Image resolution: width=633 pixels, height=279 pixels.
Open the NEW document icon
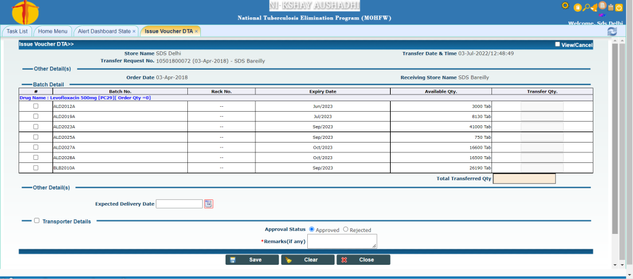[602, 6]
